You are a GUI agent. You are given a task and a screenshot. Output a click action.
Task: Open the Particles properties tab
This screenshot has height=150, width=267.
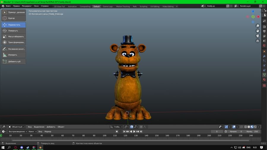tap(264, 61)
